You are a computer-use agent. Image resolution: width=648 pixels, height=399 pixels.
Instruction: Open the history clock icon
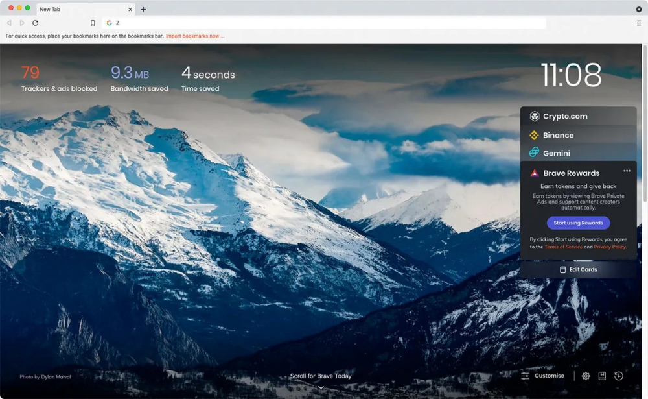(x=619, y=376)
